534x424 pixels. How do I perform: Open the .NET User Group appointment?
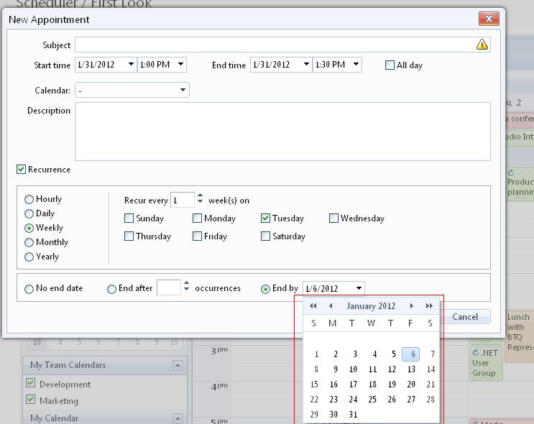pyautogui.click(x=486, y=363)
